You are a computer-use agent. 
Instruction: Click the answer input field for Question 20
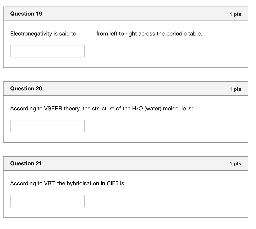tap(47, 126)
